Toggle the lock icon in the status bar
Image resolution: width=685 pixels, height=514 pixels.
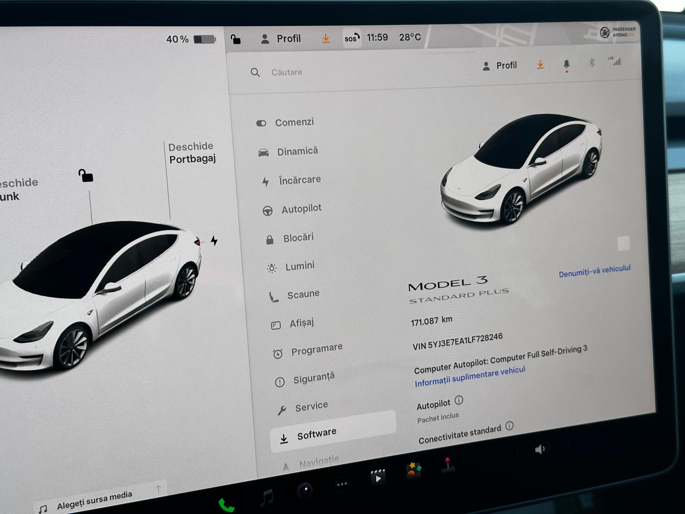(236, 39)
